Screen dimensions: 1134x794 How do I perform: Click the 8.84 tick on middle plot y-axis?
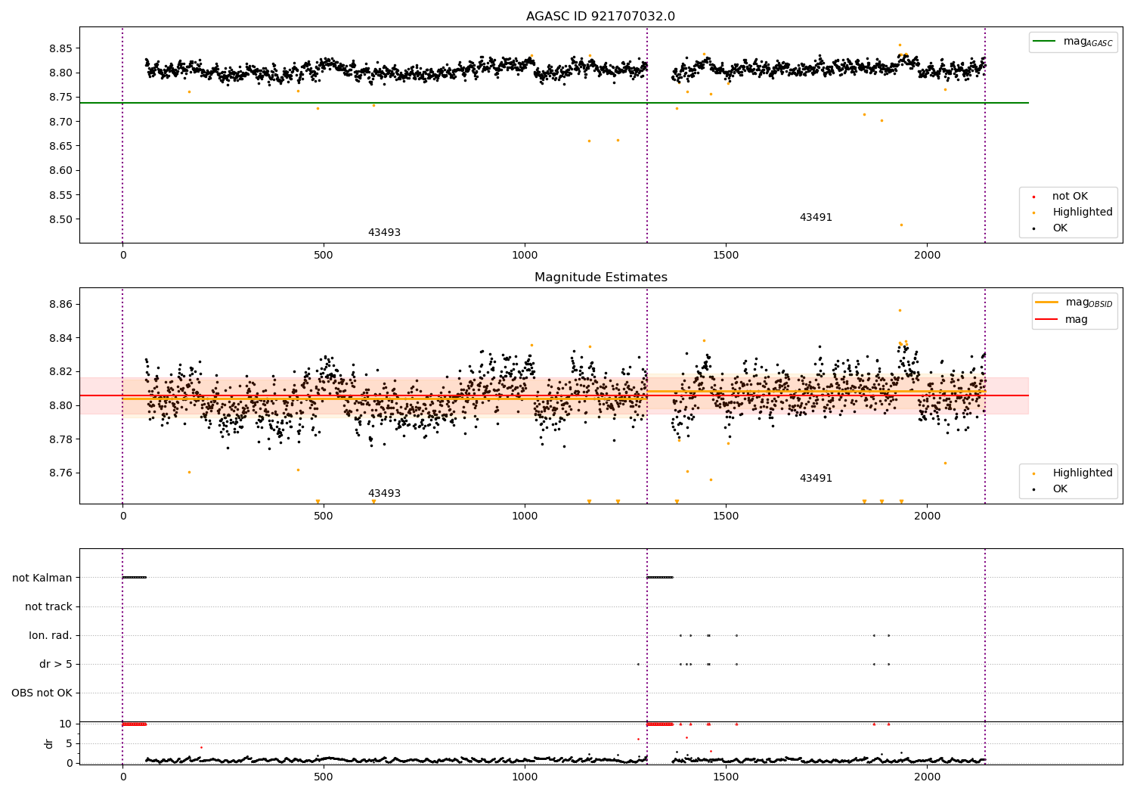[x=61, y=338]
